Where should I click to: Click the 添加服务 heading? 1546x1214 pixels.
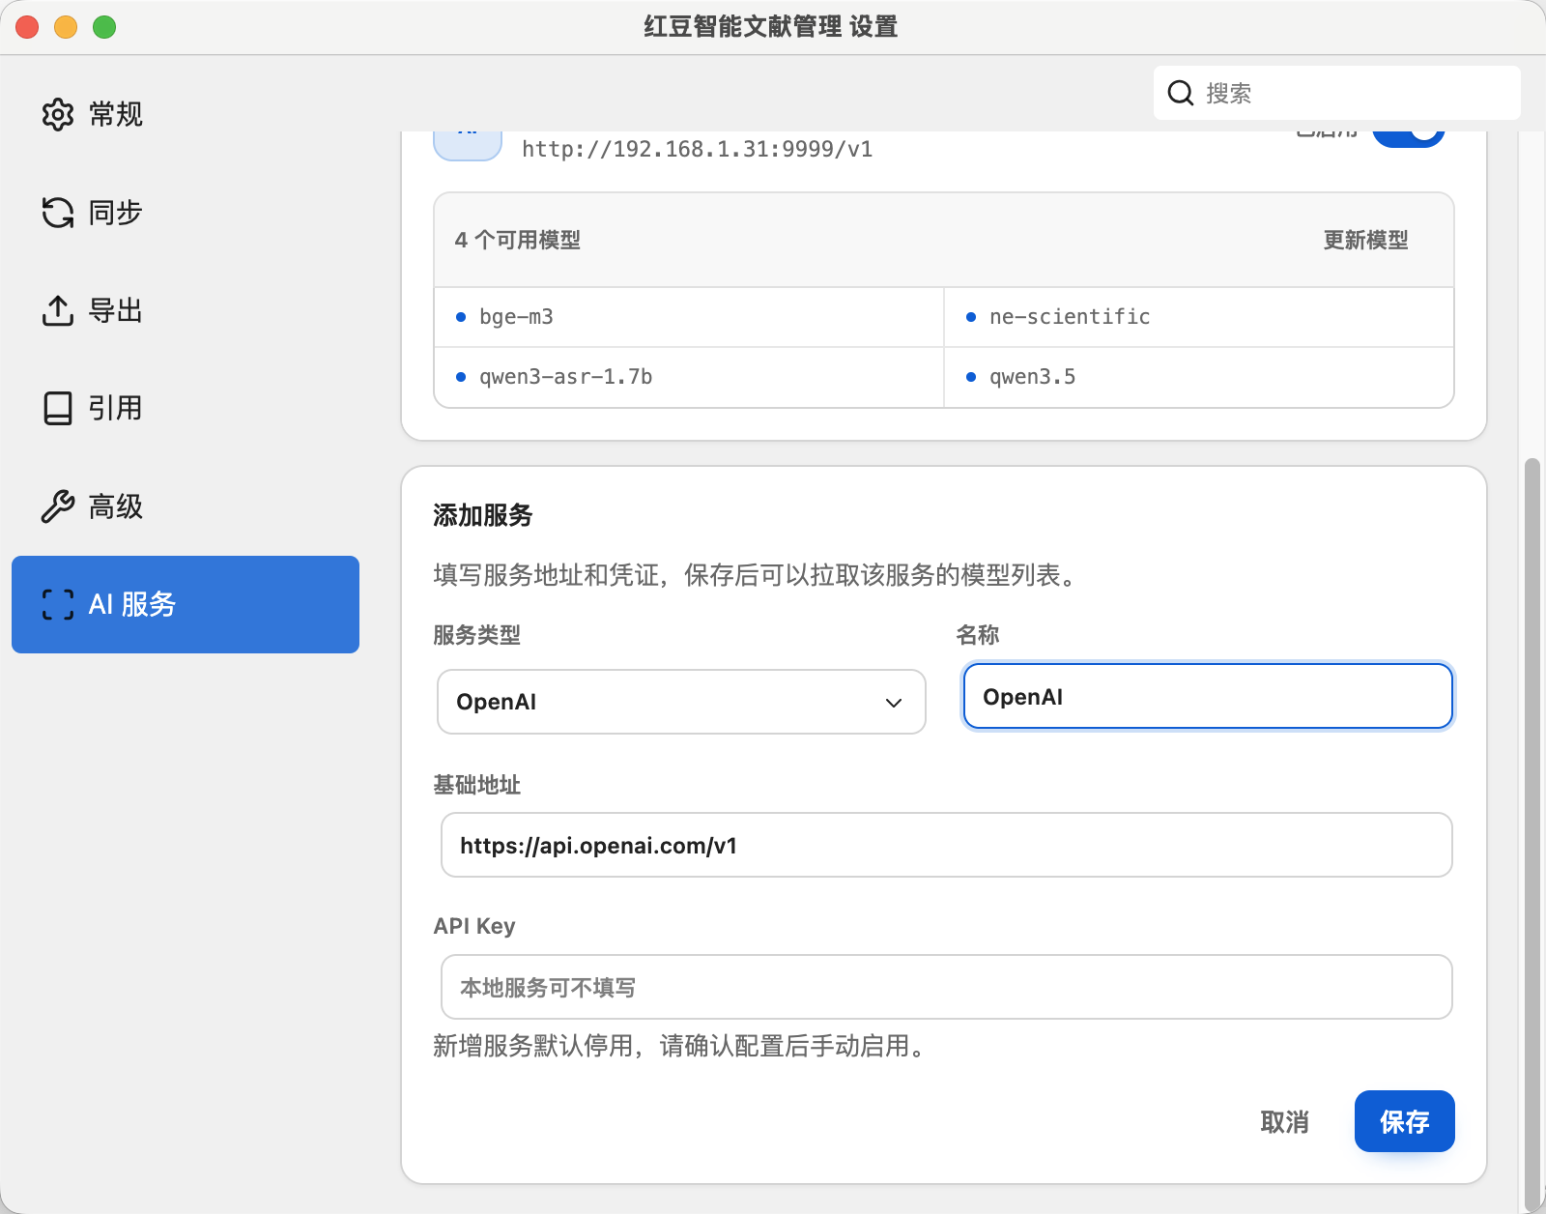[483, 515]
